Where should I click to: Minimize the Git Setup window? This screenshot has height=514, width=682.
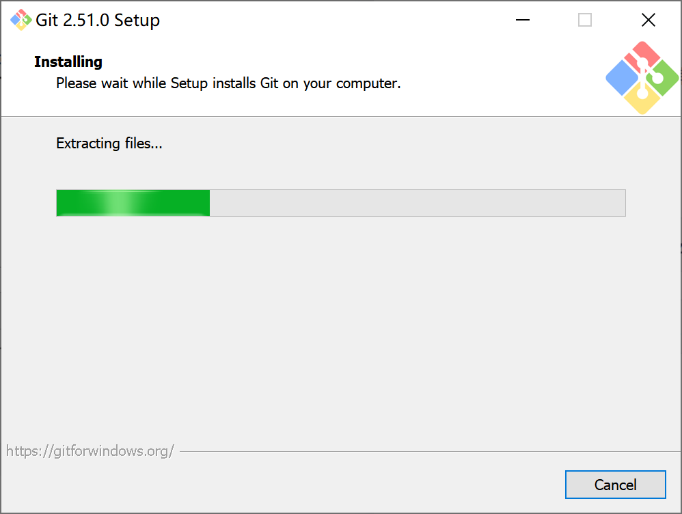point(522,20)
